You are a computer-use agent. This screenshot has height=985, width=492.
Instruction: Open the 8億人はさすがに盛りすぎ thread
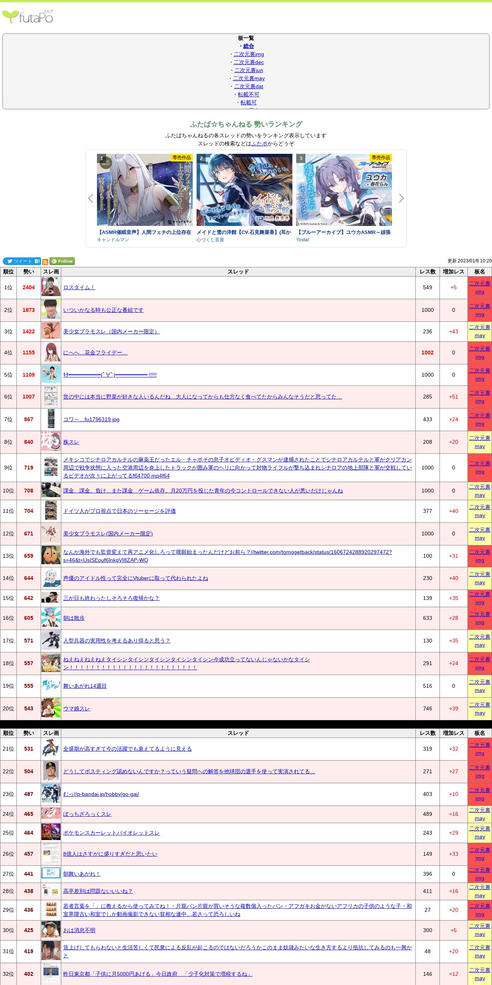pos(110,854)
